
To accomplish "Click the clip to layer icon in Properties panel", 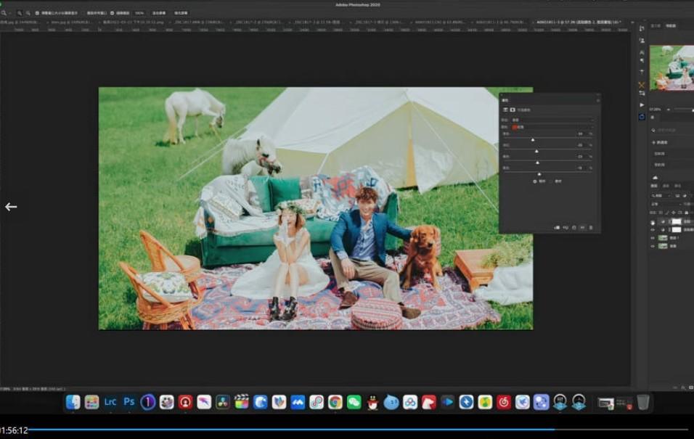I will (557, 228).
